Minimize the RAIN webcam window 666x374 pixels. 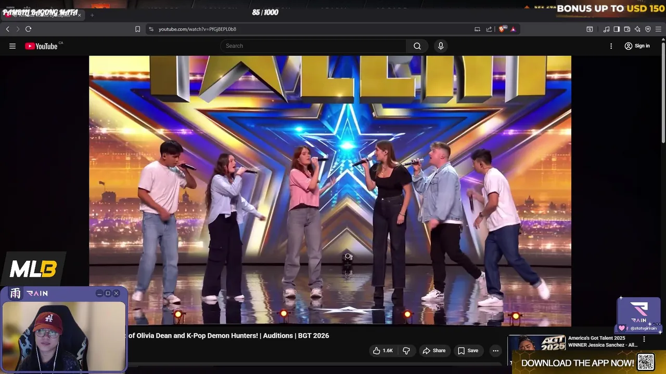coord(99,293)
